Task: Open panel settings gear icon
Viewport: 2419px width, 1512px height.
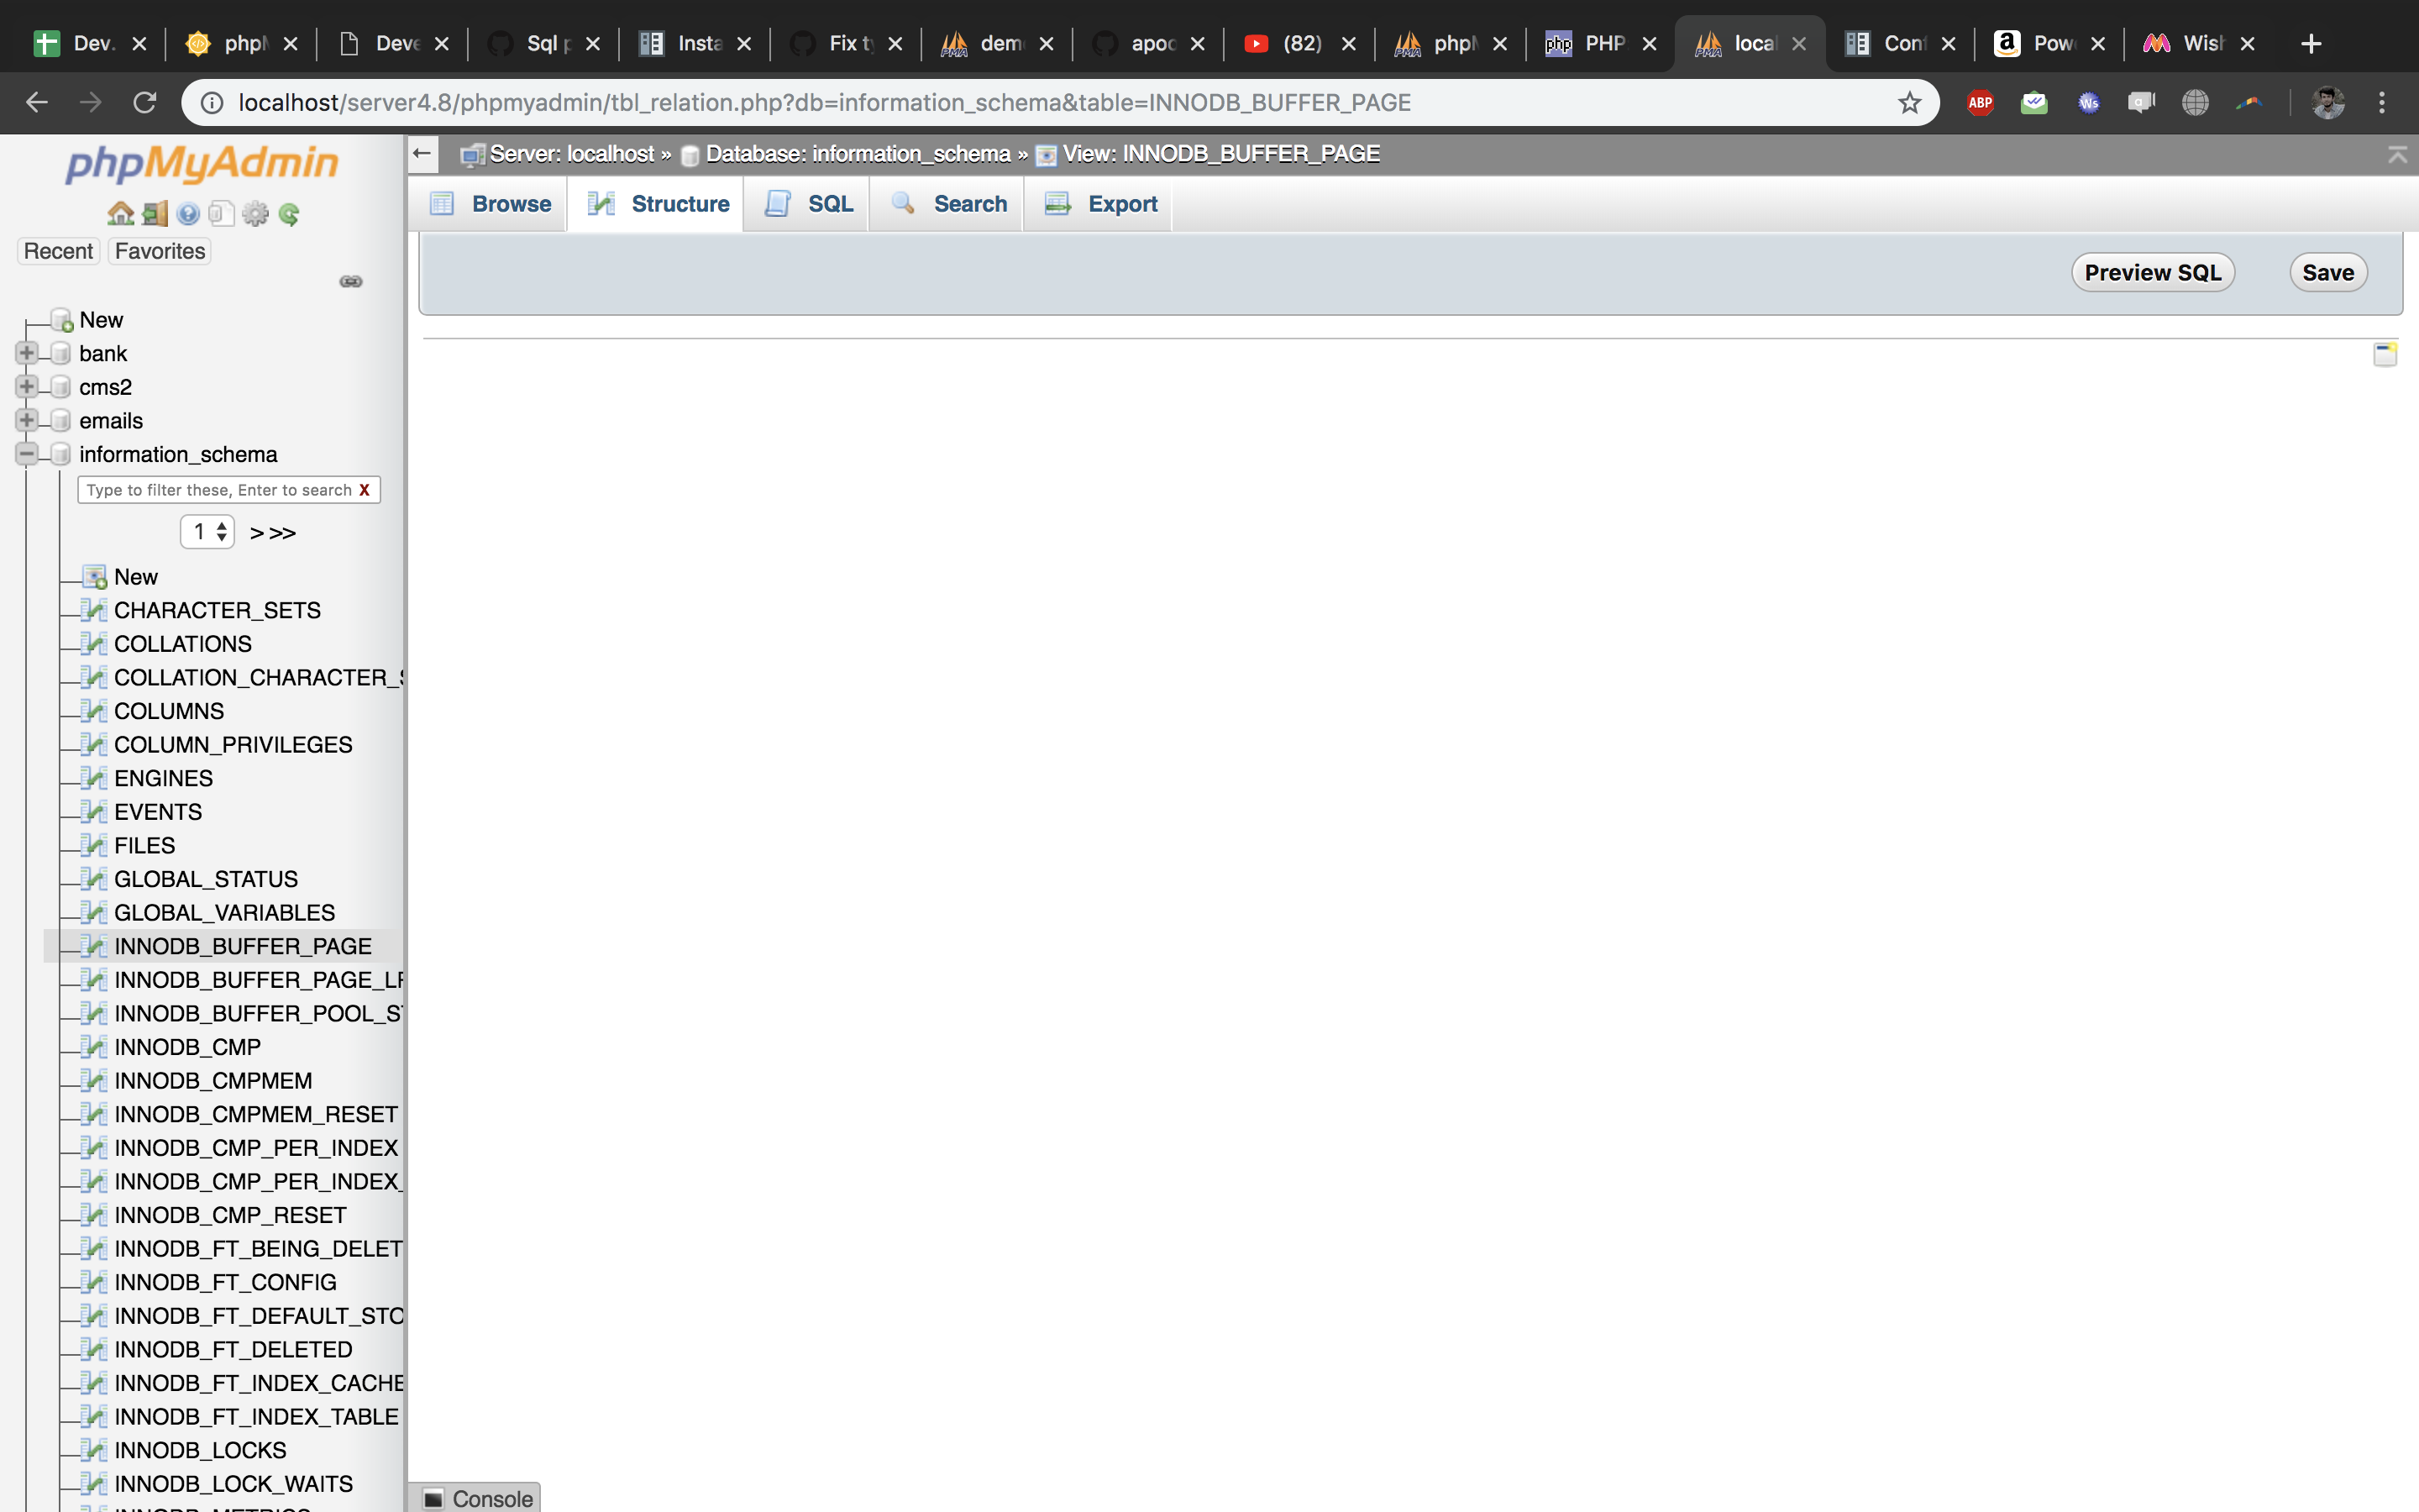Action: tap(254, 213)
